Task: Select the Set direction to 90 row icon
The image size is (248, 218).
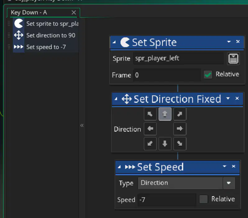Action: click(x=19, y=35)
